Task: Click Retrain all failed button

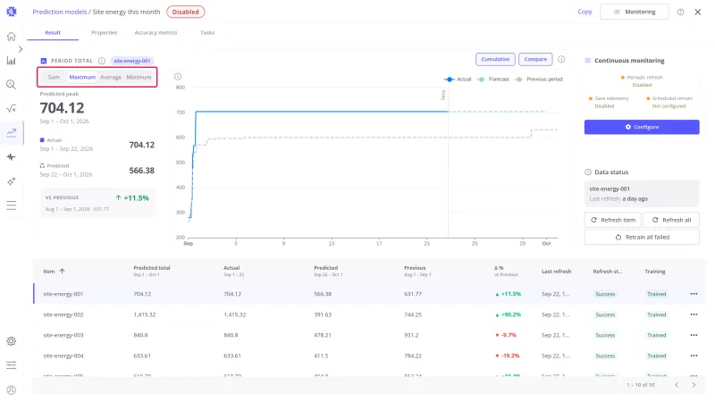Action: point(642,237)
